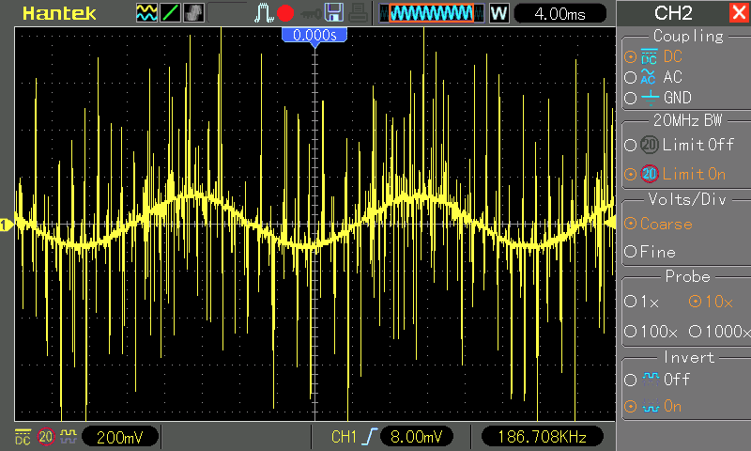Click the sine waveform display icon

(x=146, y=13)
